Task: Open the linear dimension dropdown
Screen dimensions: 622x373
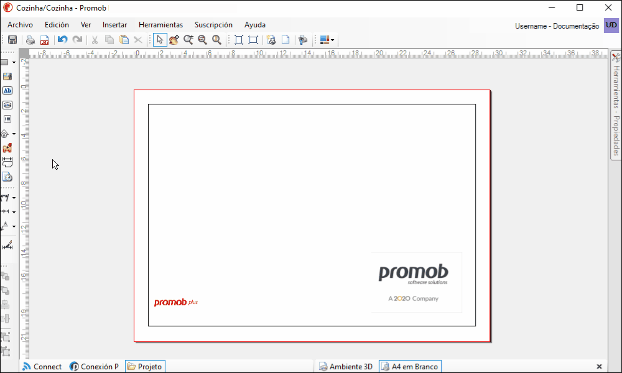Action: click(14, 212)
